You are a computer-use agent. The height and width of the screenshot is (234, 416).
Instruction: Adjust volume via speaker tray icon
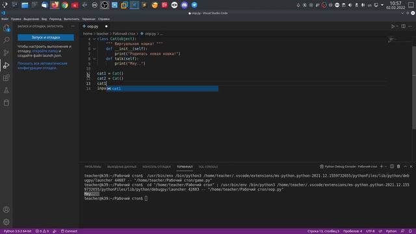[350, 5]
